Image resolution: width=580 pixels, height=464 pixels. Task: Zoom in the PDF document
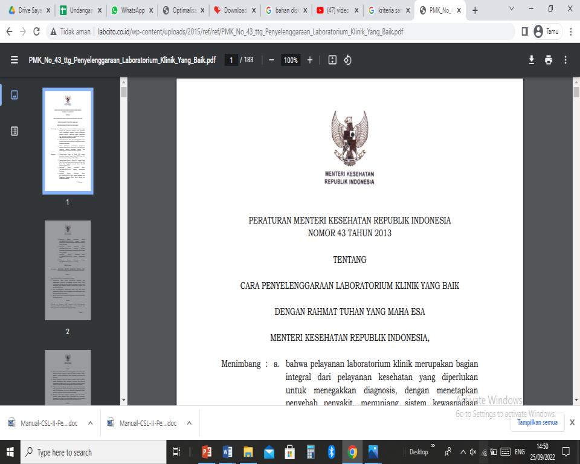[310, 60]
